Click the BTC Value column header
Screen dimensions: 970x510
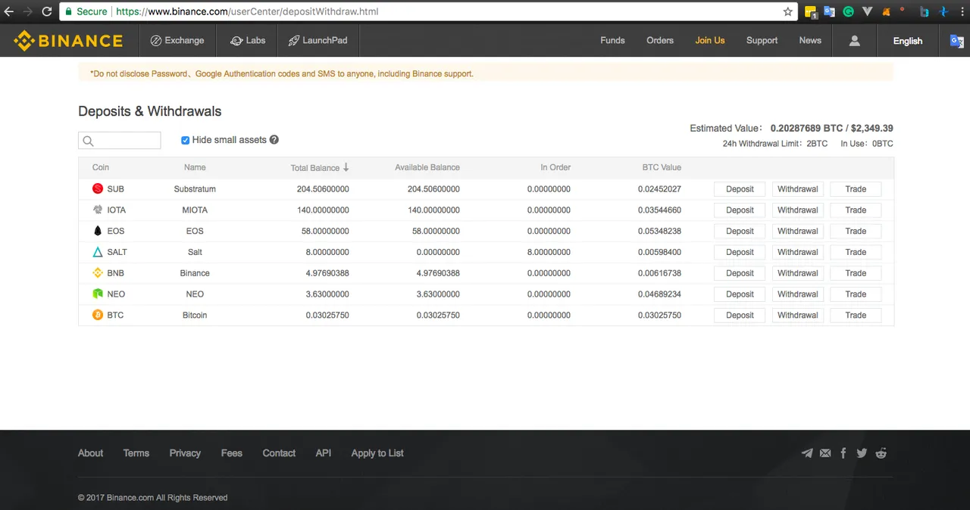tap(662, 167)
